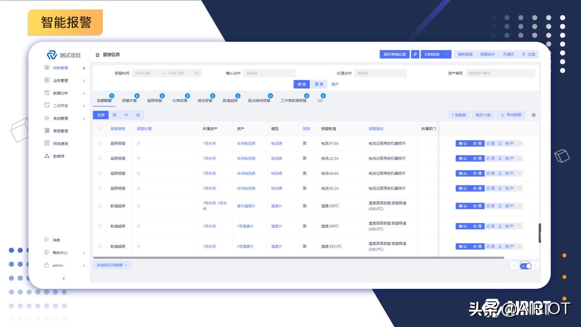Click bell icon in 温度:593.3℃ row
This screenshot has height=327, width=581.
tap(500, 247)
